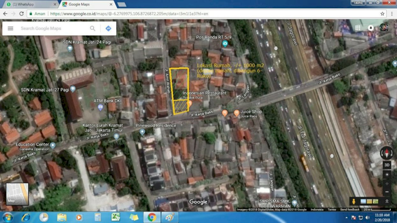Click the search magnifier icon
This screenshot has height=223, width=397.
point(93,28)
